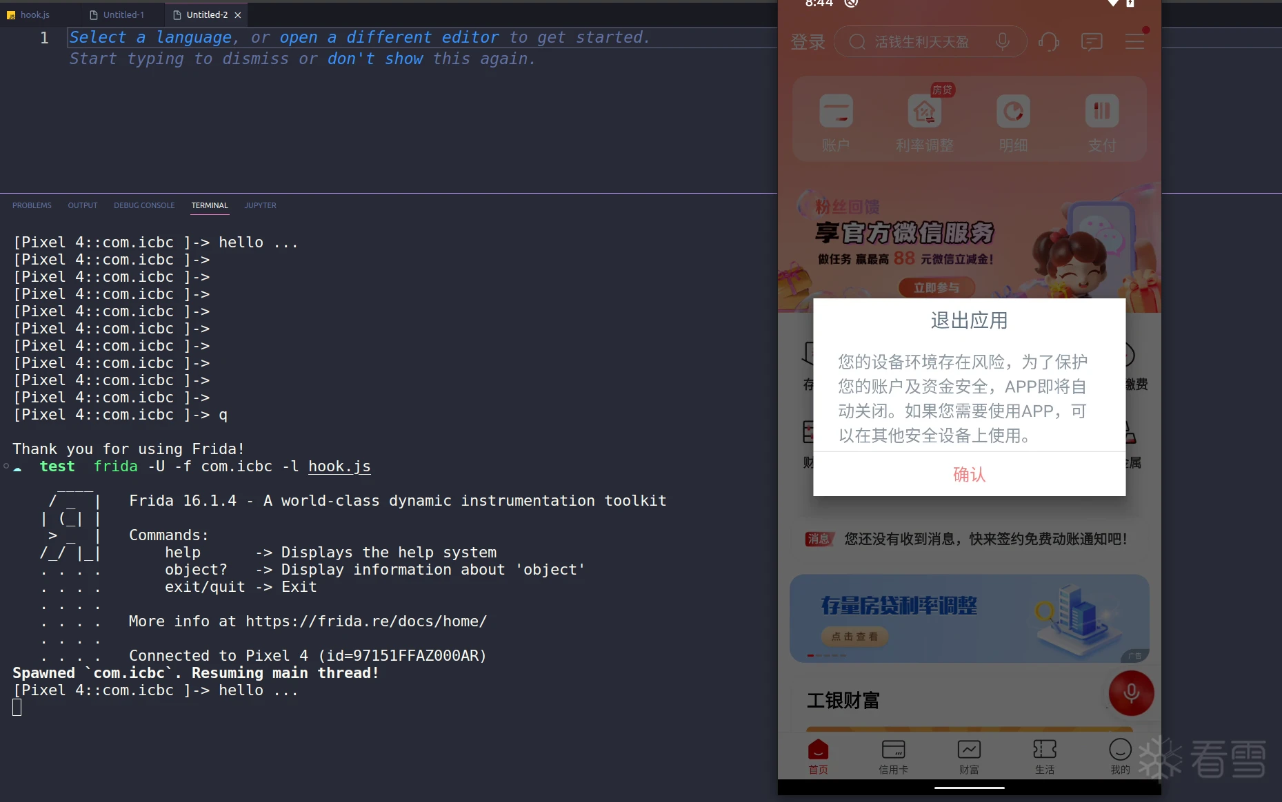This screenshot has height=802, width=1282.
Task: Go to 我的 profile bottom tab
Action: coord(1120,757)
